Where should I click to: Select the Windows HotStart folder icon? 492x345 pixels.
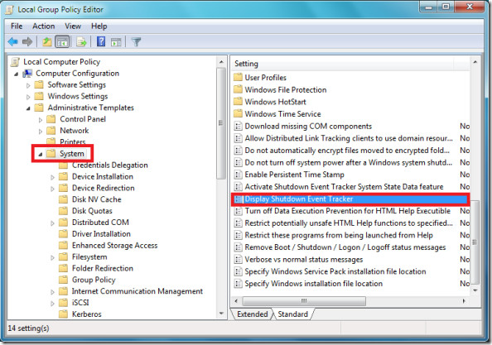click(x=239, y=102)
